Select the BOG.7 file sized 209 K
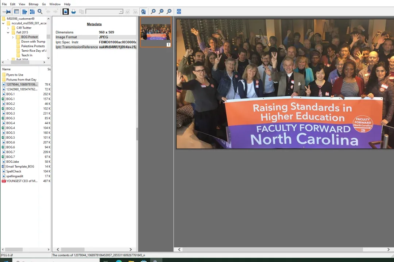 (10, 152)
